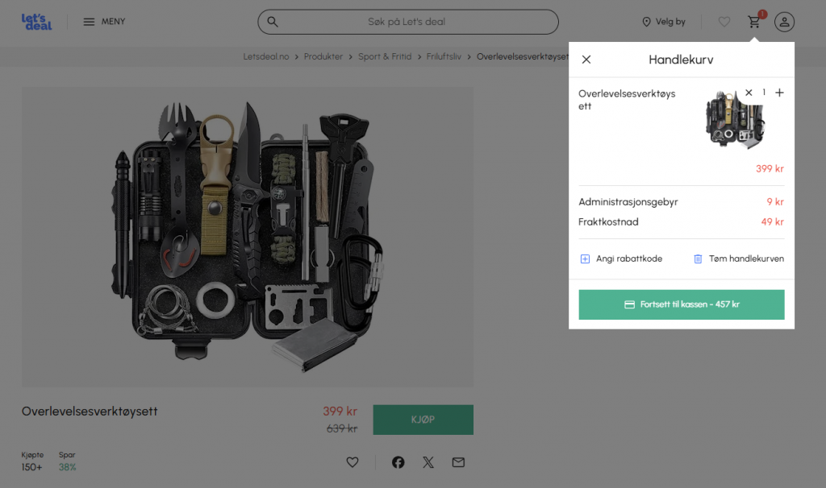Click the '150+' purchased count
826x488 pixels.
click(31, 467)
